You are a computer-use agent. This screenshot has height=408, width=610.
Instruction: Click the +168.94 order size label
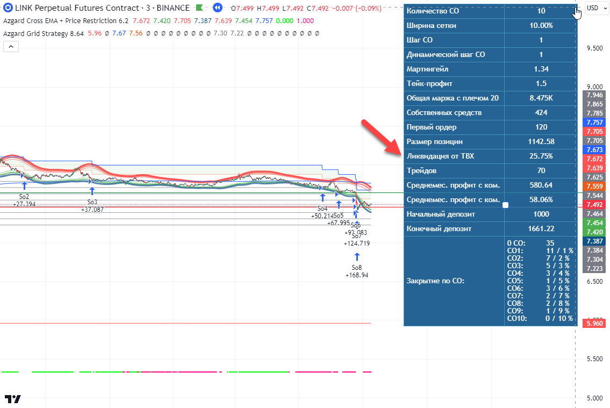click(357, 275)
